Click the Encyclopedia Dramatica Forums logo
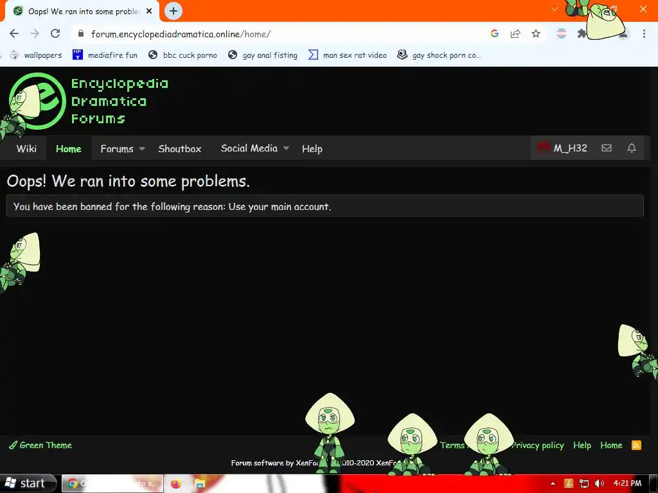This screenshot has height=493, width=658. [88, 101]
